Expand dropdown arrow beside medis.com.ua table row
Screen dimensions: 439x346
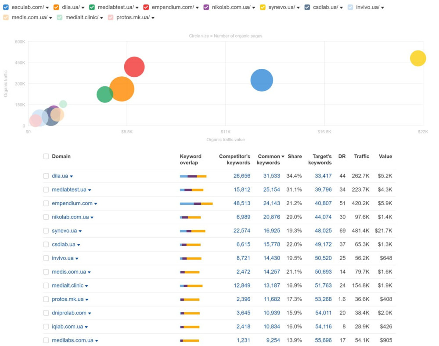point(89,272)
